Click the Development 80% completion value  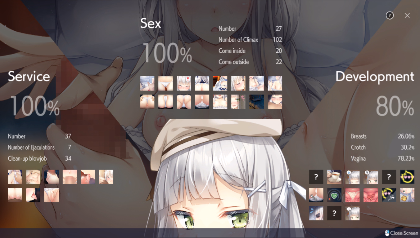[395, 107]
